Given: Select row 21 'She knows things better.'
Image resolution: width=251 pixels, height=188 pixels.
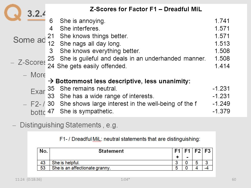Looking at the screenshot, I should click(139, 36).
